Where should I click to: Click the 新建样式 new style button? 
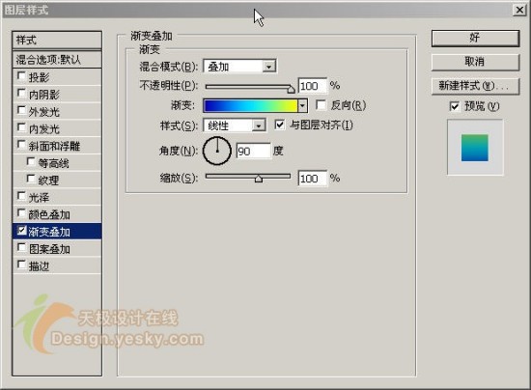475,86
